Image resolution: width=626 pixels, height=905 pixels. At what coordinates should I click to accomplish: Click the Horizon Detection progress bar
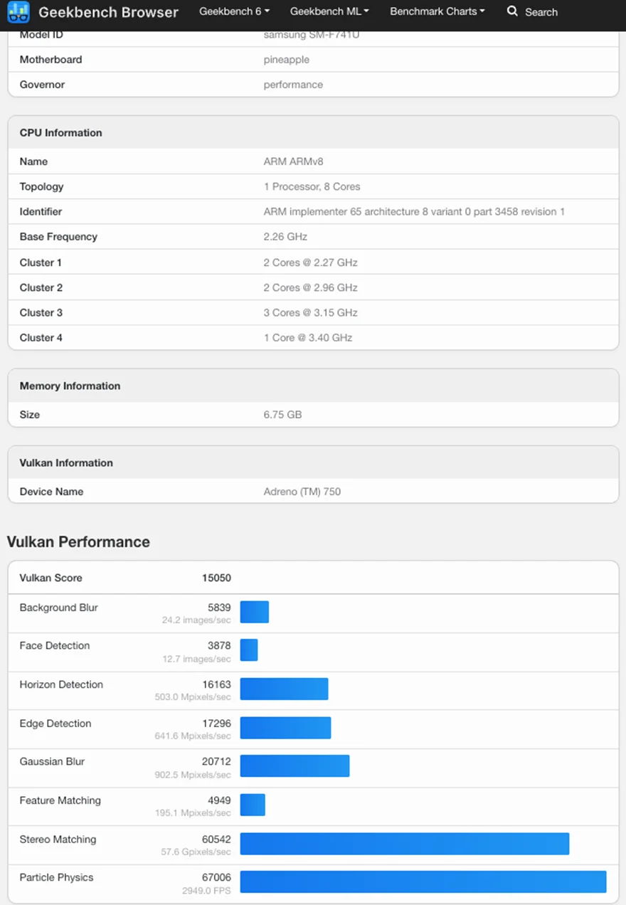coord(284,689)
